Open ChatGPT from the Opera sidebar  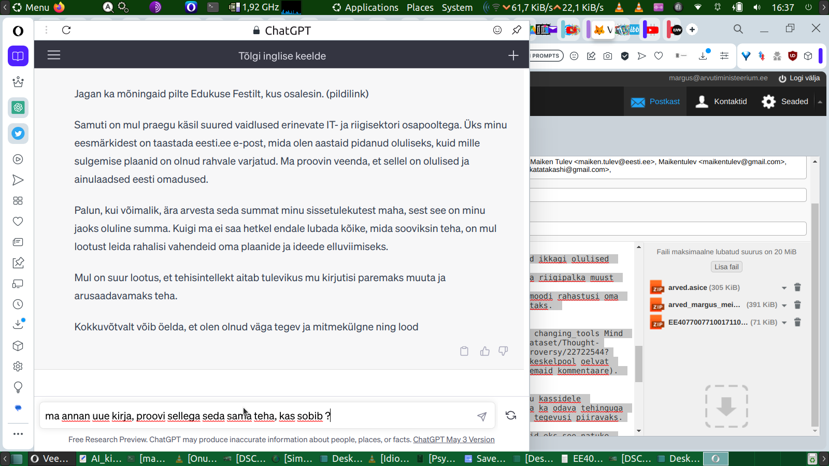(x=18, y=108)
